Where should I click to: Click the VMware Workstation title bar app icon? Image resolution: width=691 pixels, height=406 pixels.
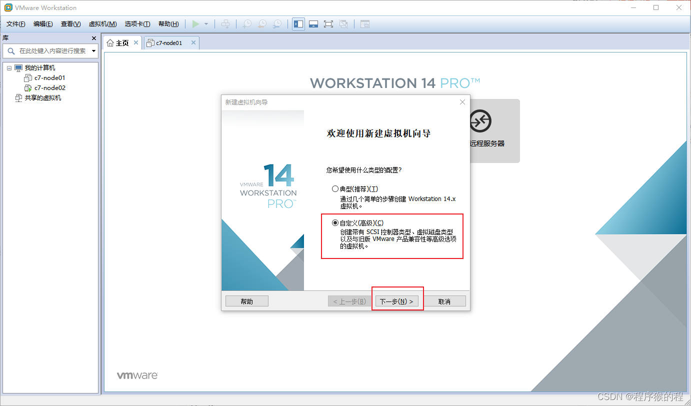click(x=8, y=7)
